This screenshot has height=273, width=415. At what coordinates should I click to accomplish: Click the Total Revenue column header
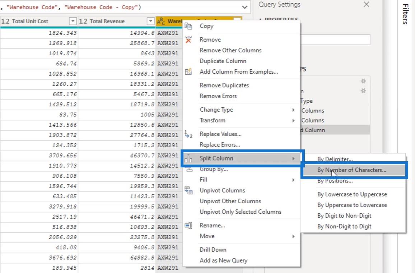pos(117,21)
